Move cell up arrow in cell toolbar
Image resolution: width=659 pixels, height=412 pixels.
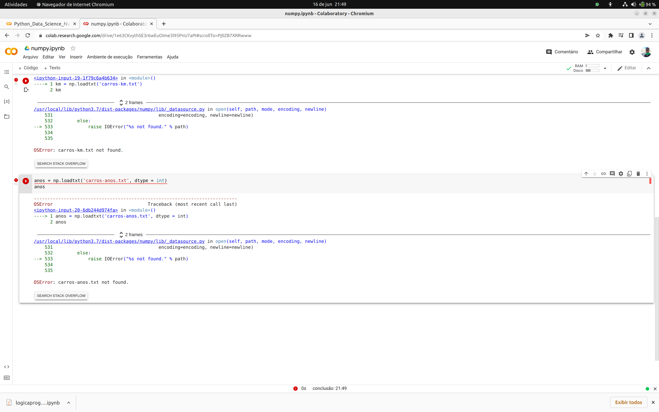tap(586, 174)
